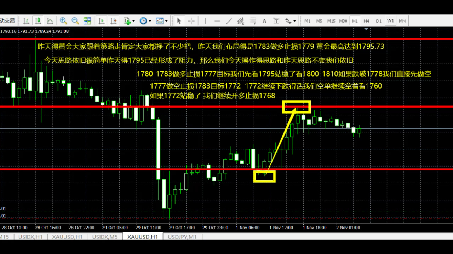Zoom in on the chart
Image resolution: width=453 pixels, height=254 pixels.
[x=63, y=21]
